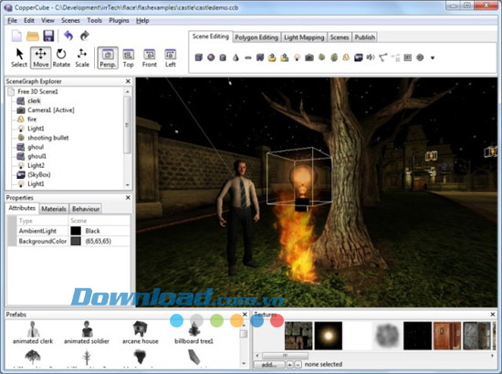Open the Behaviour properties tab

tap(86, 209)
